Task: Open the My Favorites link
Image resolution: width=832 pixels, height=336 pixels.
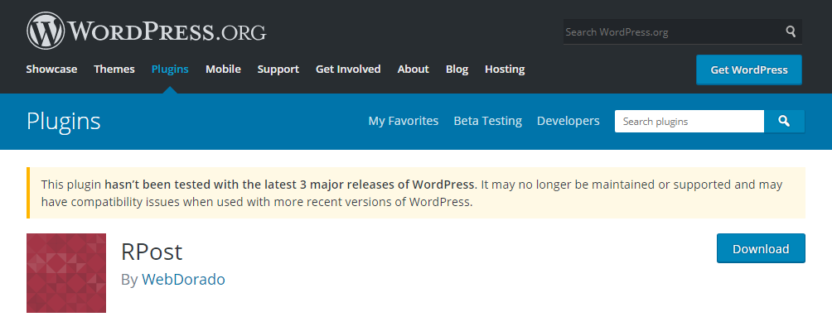Action: click(x=404, y=122)
